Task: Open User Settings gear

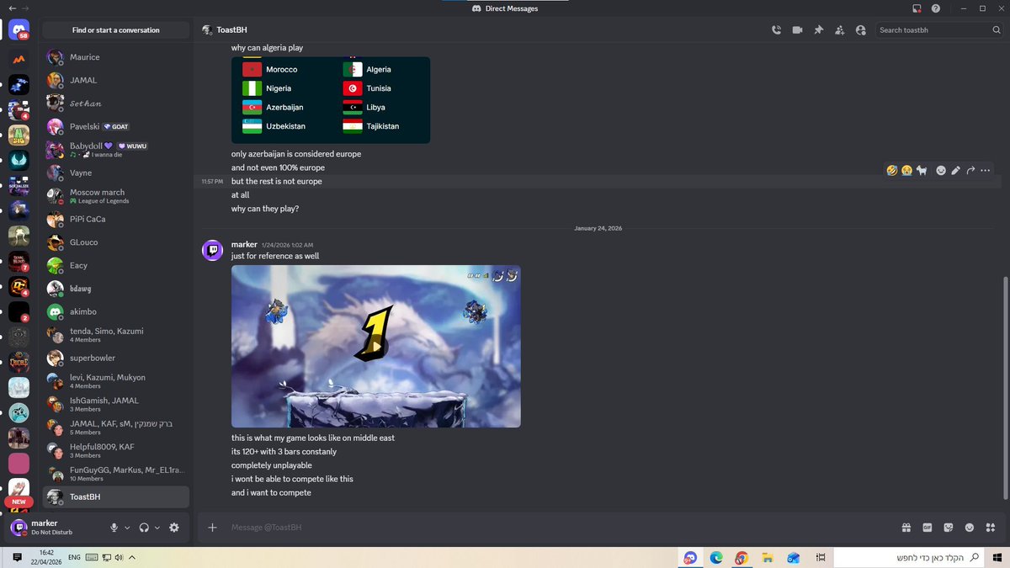Action: click(x=174, y=528)
